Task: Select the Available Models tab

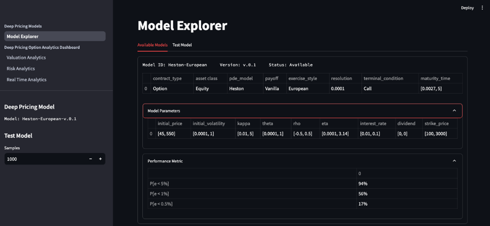Action: (x=152, y=45)
